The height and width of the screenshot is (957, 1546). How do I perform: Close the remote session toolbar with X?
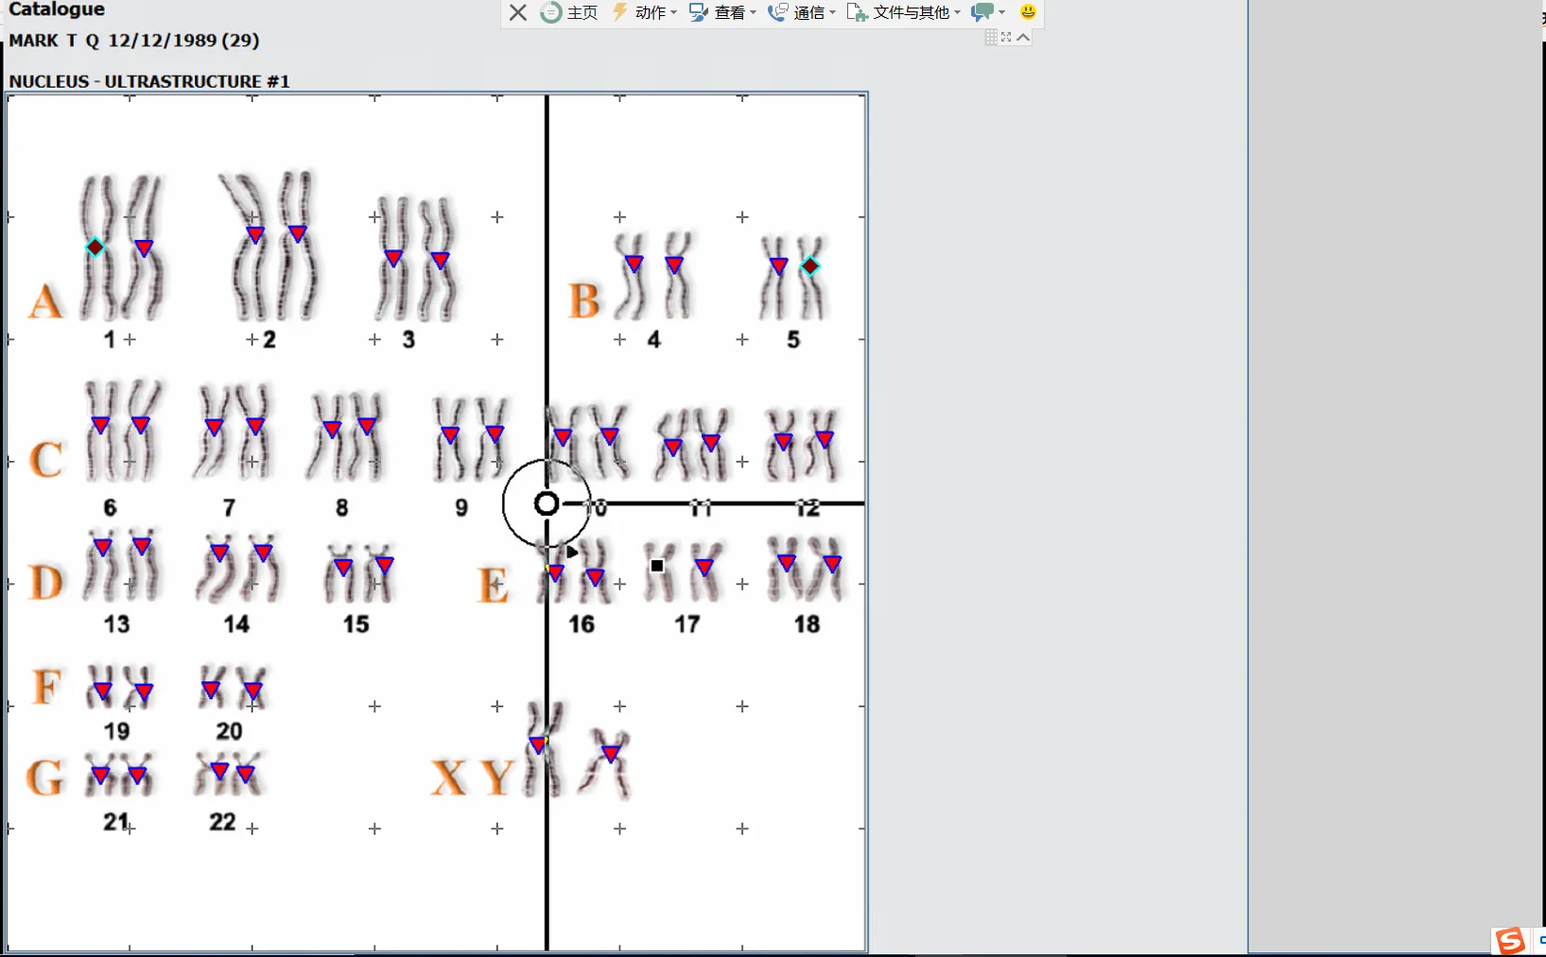pos(518,12)
